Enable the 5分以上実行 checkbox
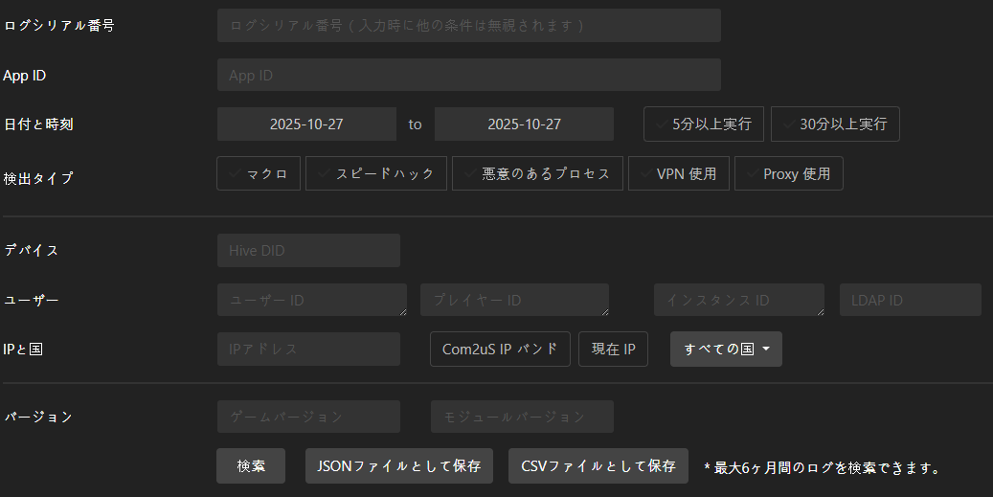 [x=704, y=124]
